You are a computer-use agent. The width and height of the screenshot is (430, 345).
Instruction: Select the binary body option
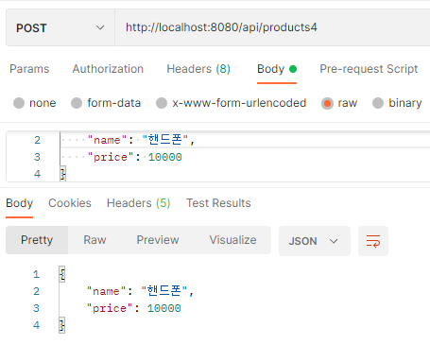(397, 103)
